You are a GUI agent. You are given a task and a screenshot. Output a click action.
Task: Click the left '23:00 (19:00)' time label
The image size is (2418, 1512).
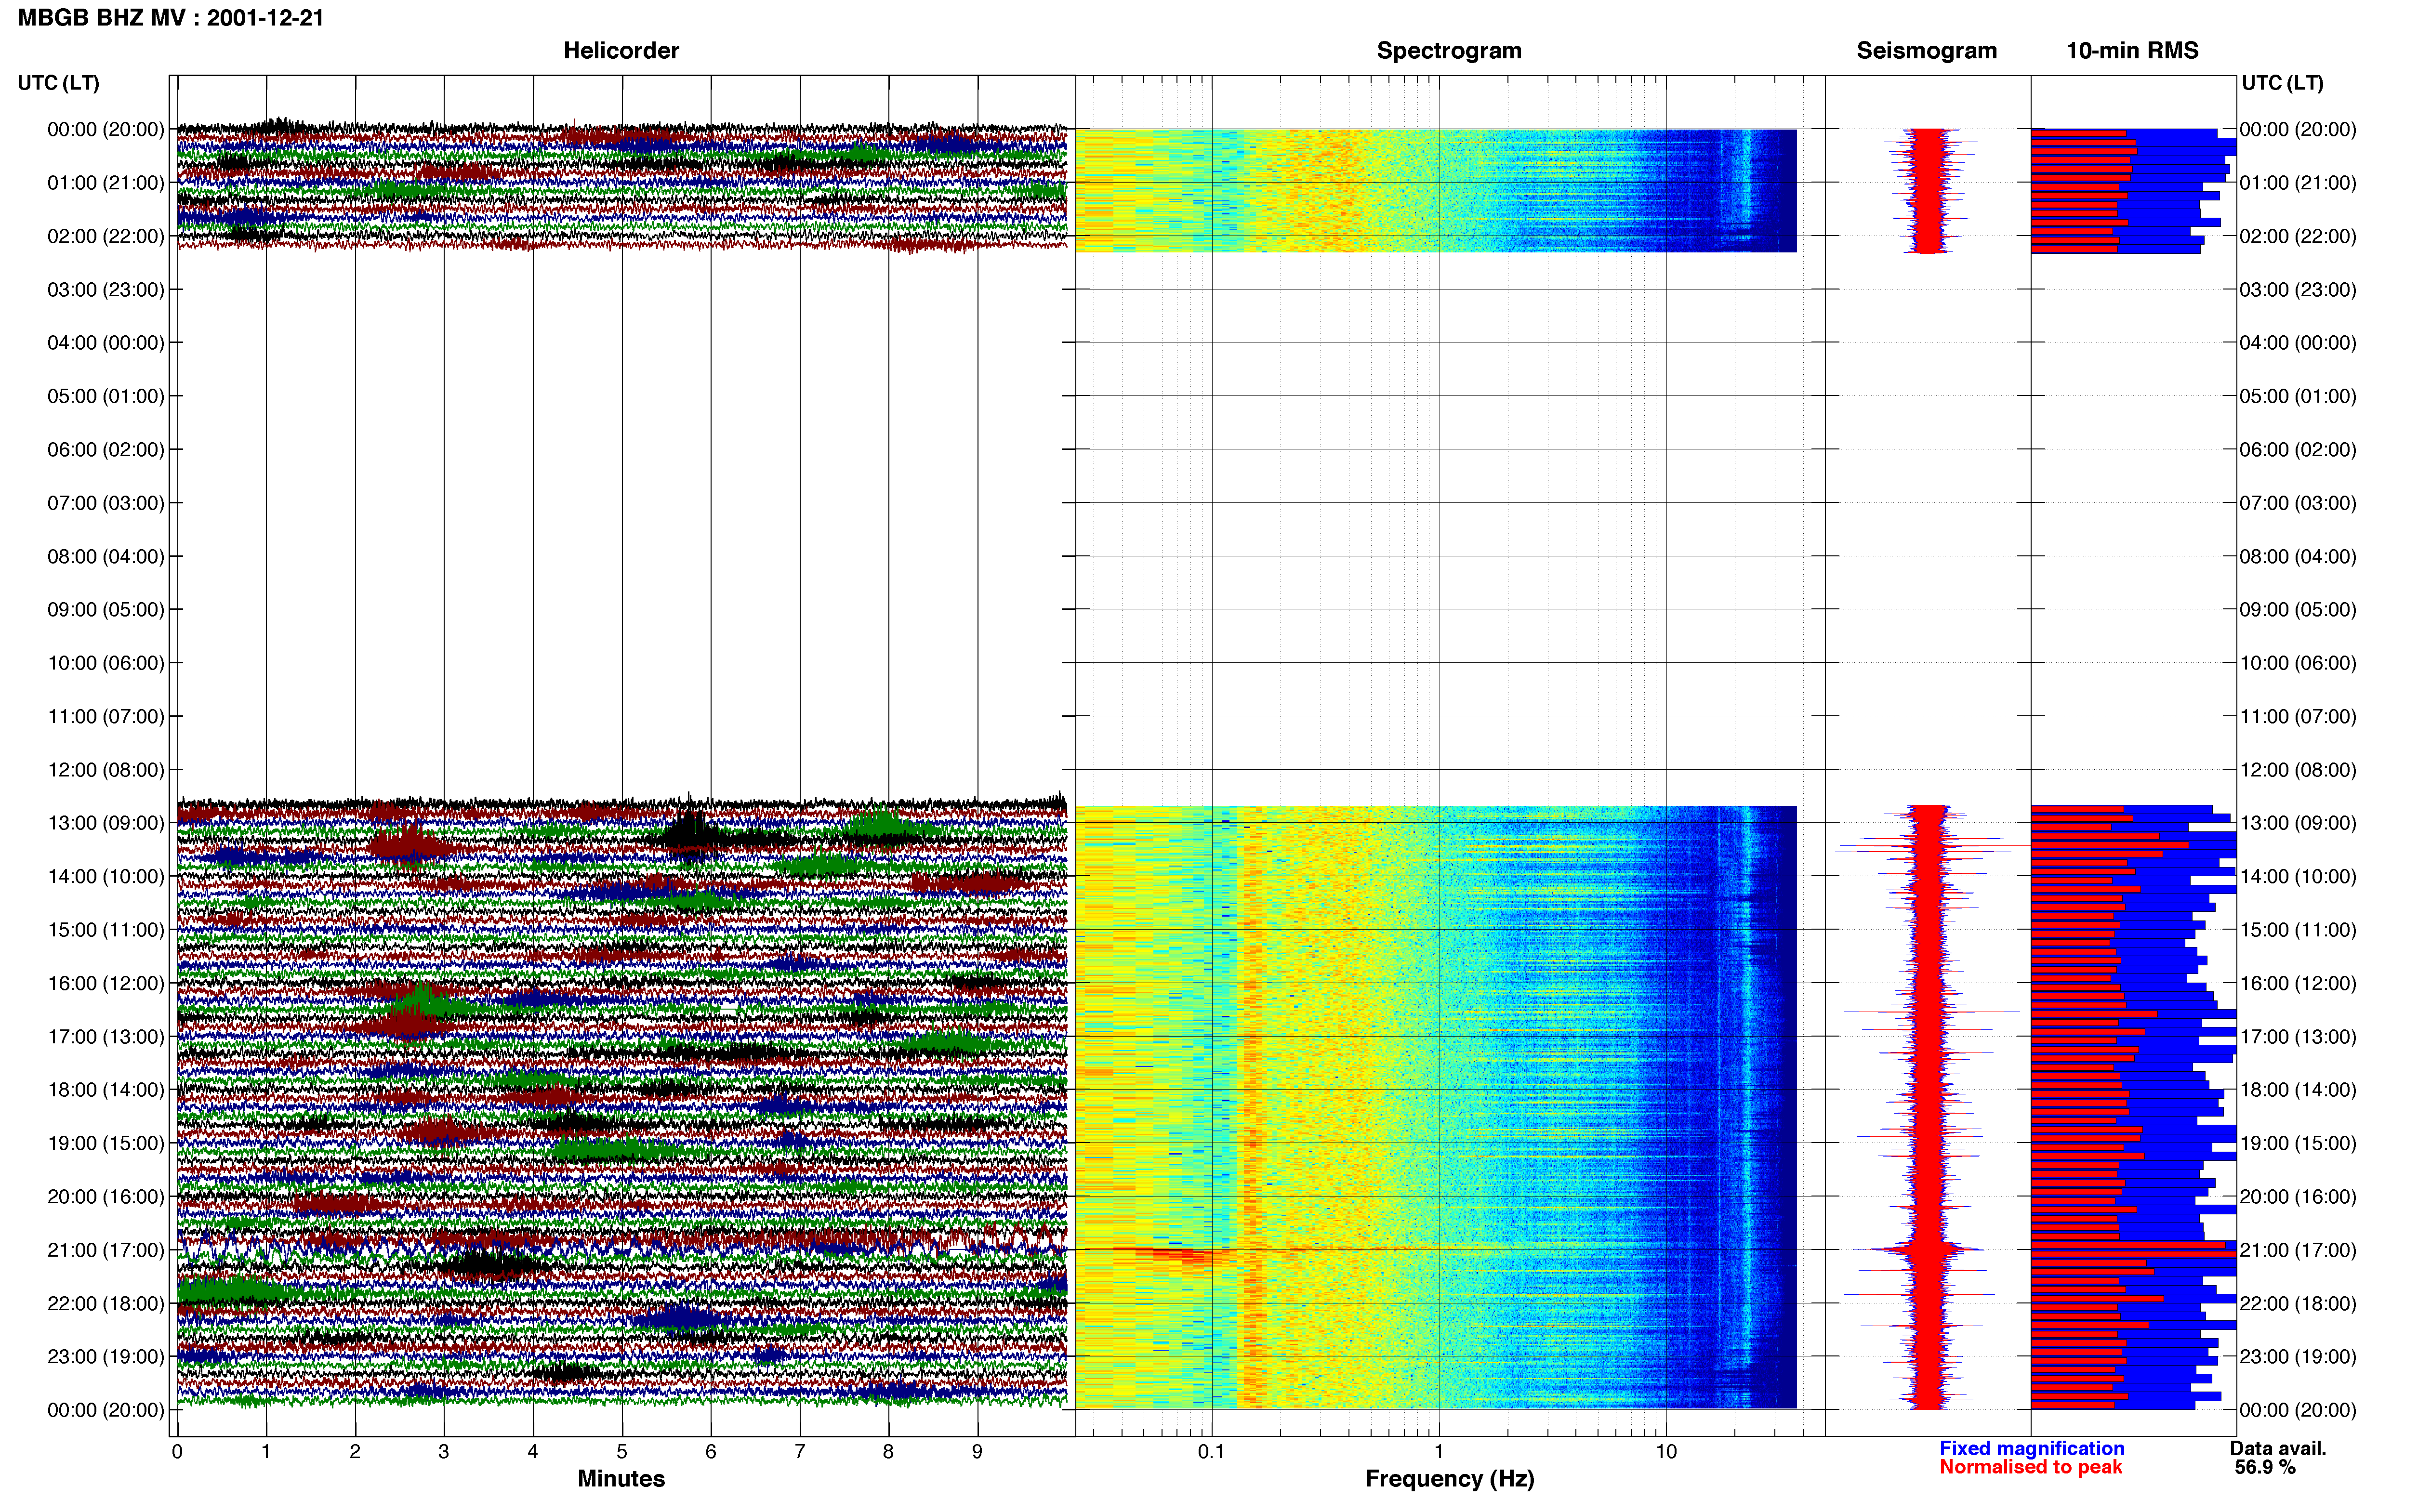point(106,1357)
